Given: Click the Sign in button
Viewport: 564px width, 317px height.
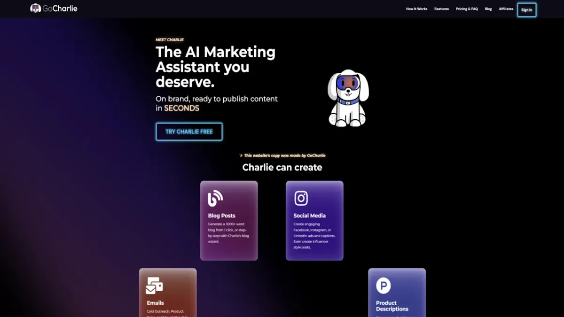Looking at the screenshot, I should [x=527, y=10].
